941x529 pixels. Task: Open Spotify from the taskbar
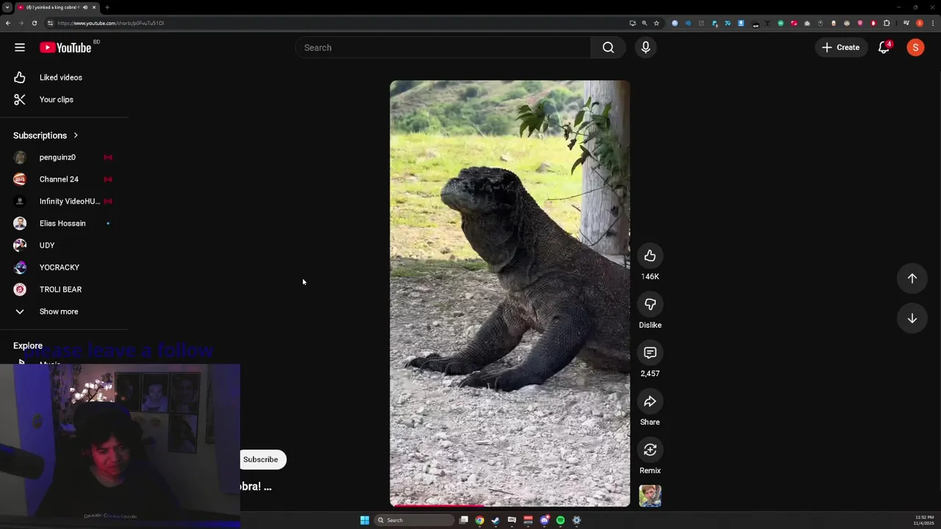click(x=560, y=520)
